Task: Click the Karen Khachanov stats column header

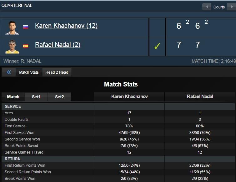Action: tap(129, 96)
